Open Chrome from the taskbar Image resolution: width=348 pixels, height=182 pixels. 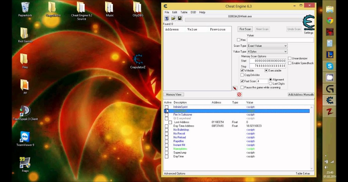[x=329, y=21]
